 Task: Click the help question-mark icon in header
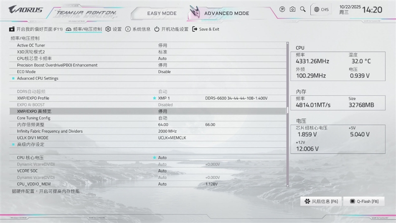point(282,9)
